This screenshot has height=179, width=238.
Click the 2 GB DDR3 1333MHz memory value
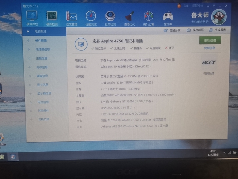121,89
